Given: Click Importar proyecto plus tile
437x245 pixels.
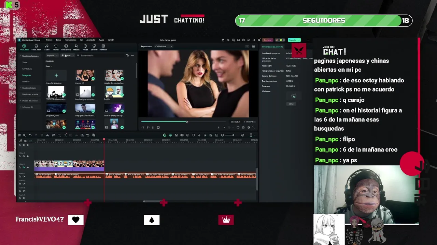Looking at the screenshot, I should pos(56,75).
